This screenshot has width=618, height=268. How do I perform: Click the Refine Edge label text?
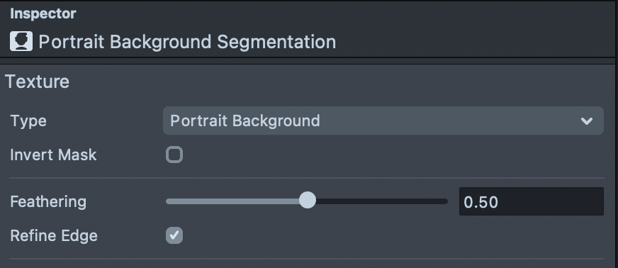coord(54,235)
